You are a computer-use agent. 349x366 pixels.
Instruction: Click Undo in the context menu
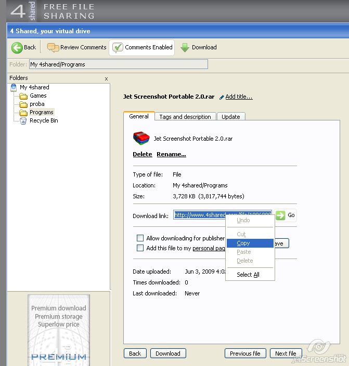click(250, 220)
